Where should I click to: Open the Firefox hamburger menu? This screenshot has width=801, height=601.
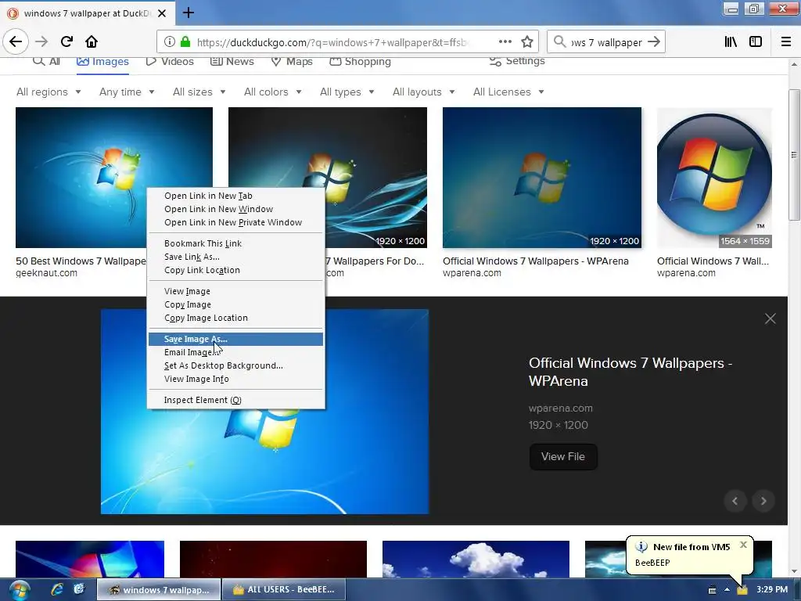[x=785, y=42]
